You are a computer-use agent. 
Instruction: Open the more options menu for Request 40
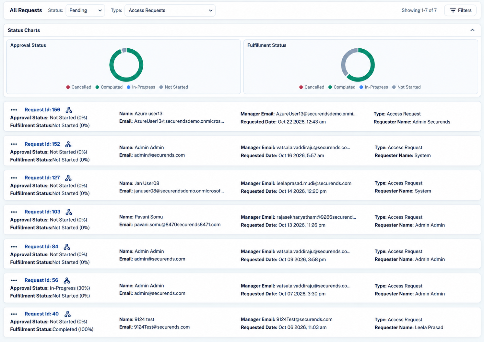(x=14, y=314)
